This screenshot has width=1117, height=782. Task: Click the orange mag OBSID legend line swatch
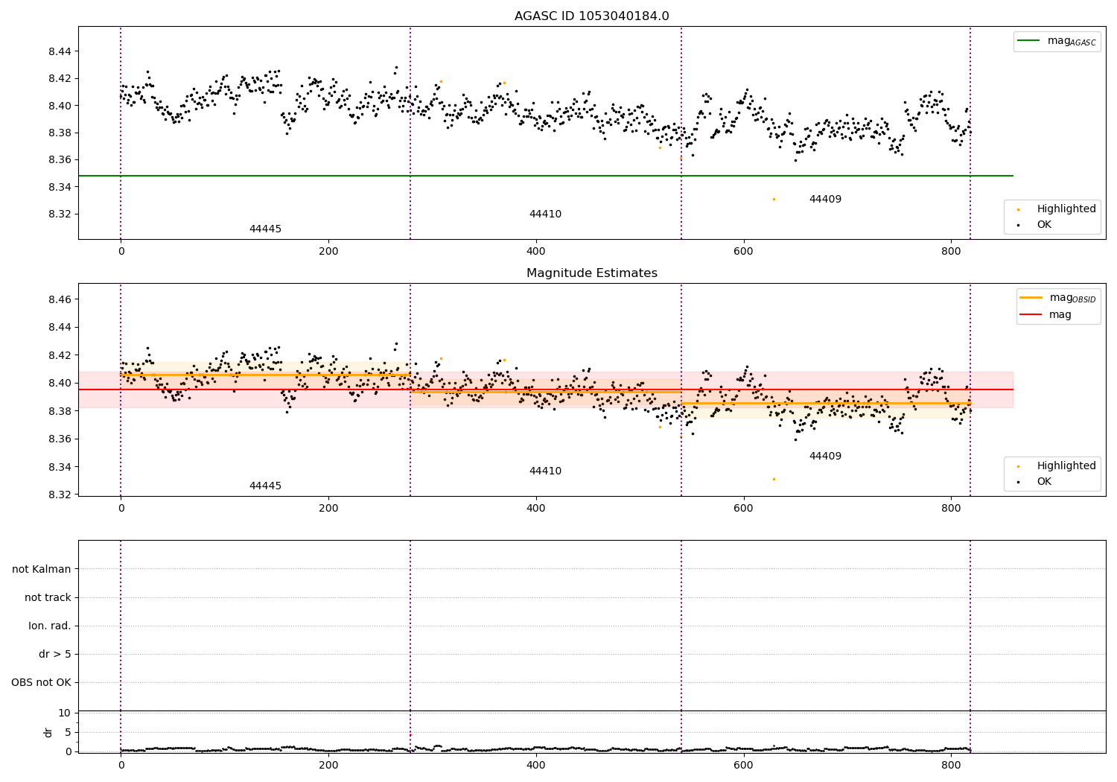pyautogui.click(x=1031, y=298)
